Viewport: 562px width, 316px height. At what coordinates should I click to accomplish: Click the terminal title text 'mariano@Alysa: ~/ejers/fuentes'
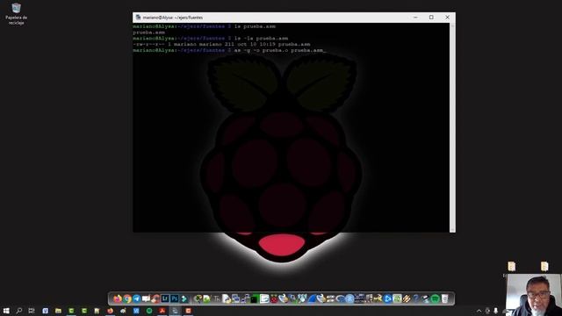tap(172, 18)
